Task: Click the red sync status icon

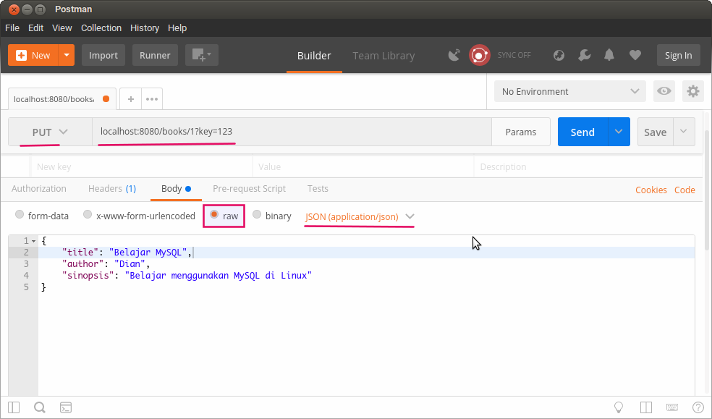Action: tap(479, 55)
